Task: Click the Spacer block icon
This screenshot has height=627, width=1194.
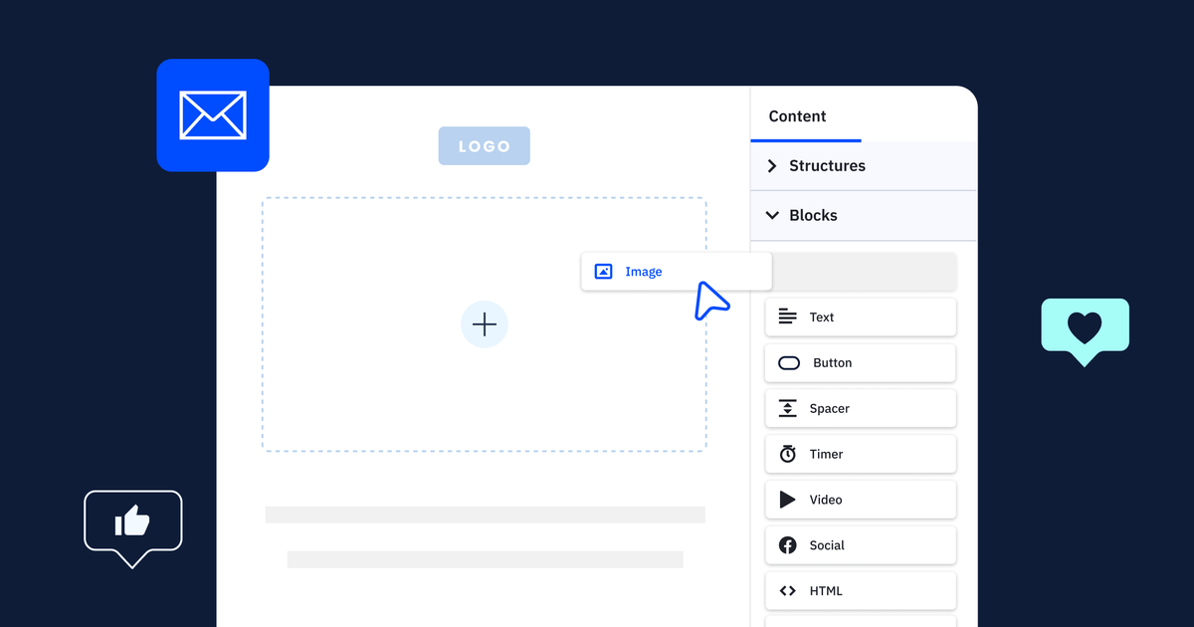Action: click(x=787, y=408)
